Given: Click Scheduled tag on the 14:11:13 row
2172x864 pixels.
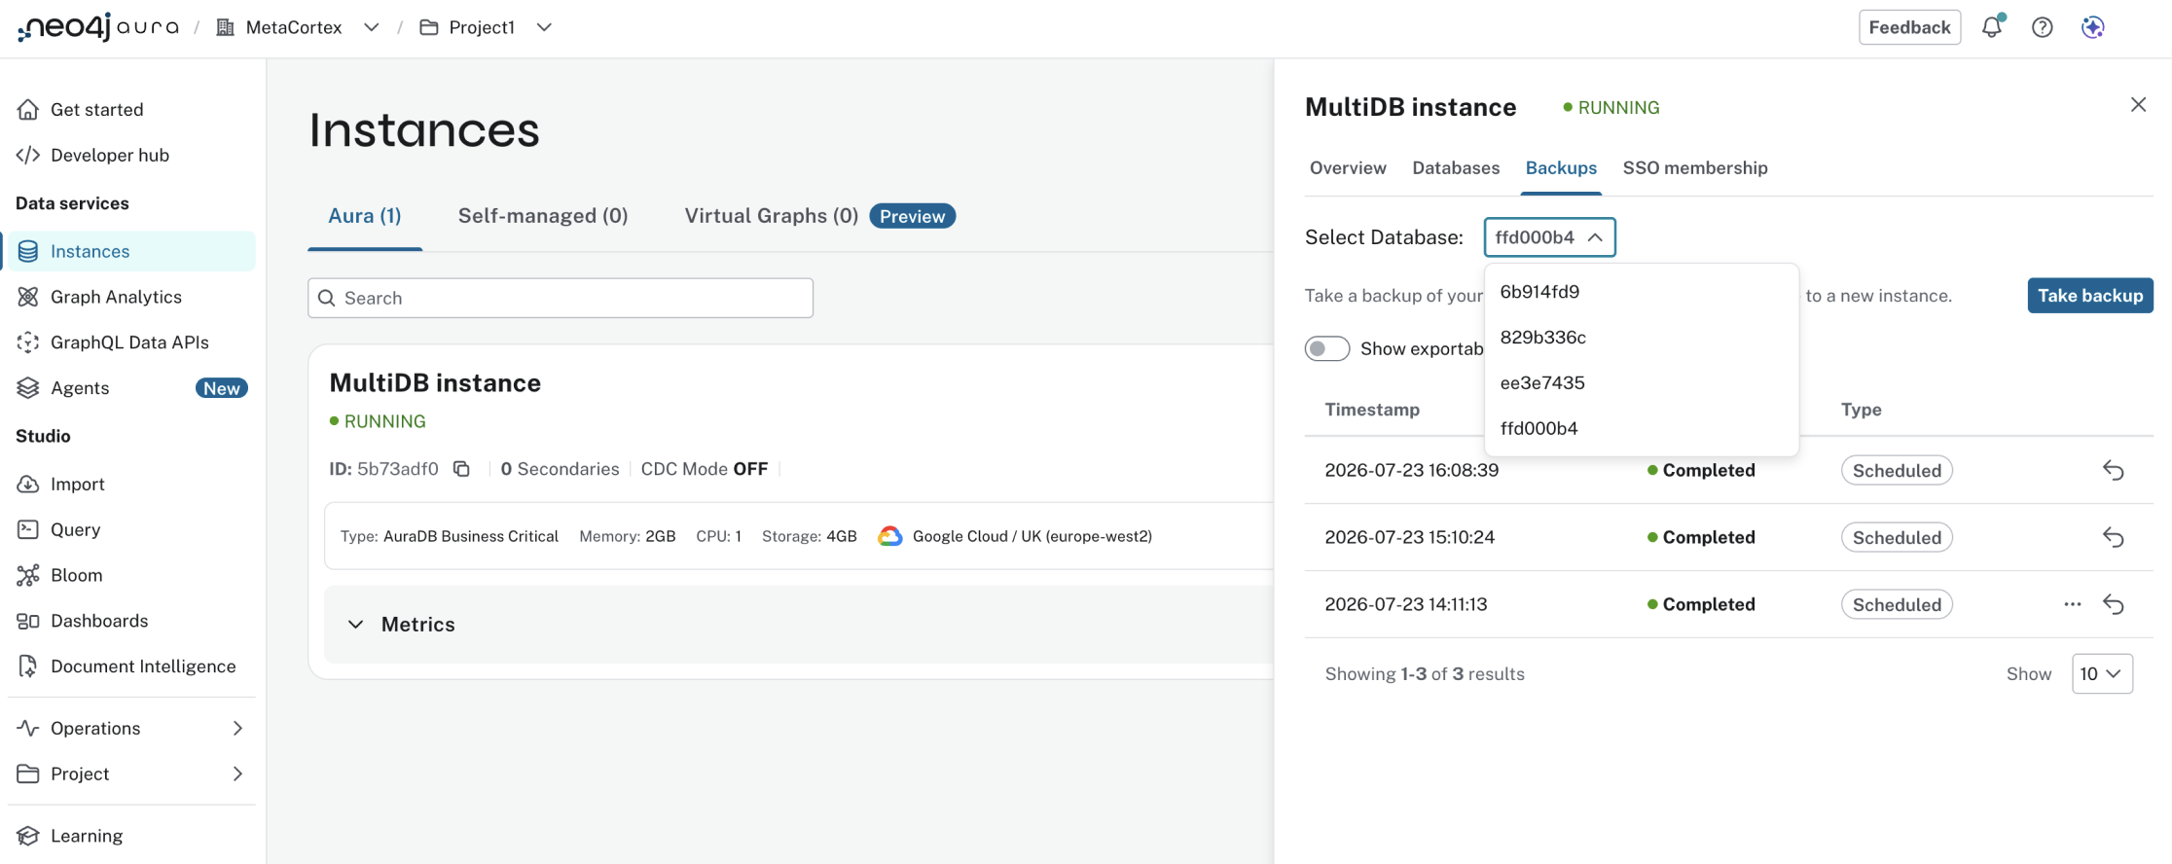Looking at the screenshot, I should click(x=1897, y=604).
